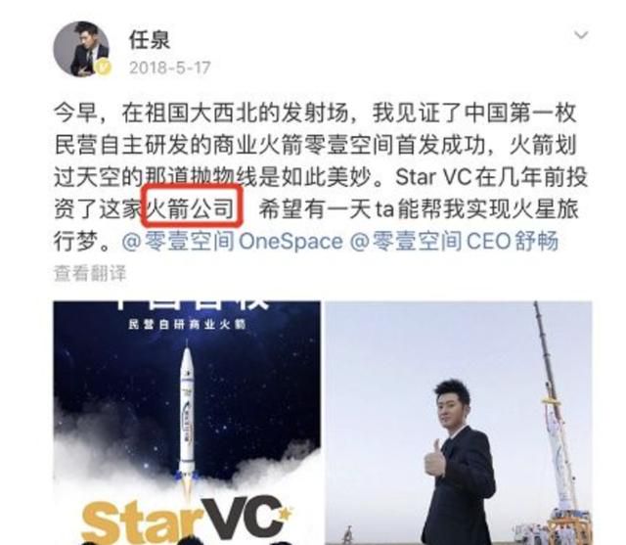Click the post date 2018-5-17
626x545 pixels.
pyautogui.click(x=169, y=68)
